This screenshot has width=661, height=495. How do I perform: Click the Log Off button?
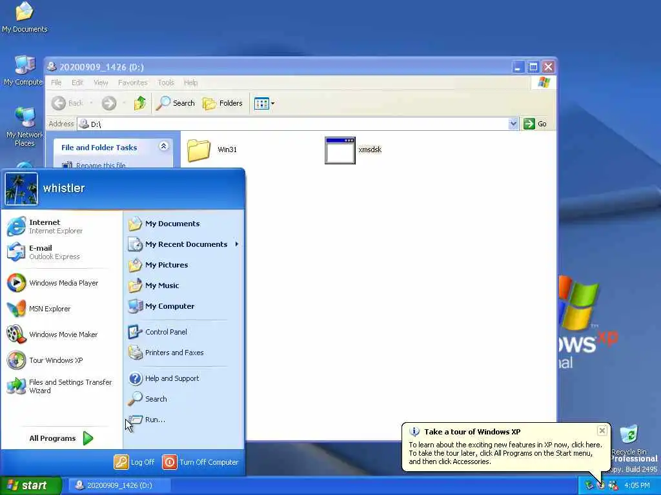[x=134, y=462]
